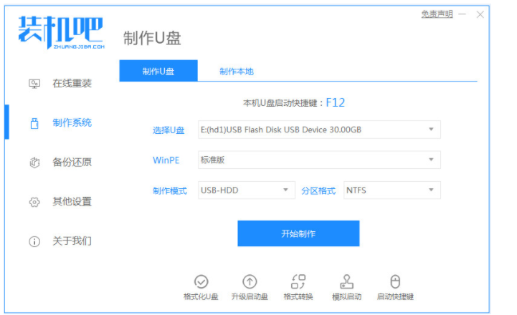Image resolution: width=517 pixels, height=315 pixels.
Task: Switch to the 制作本地 (make local) tab
Action: point(236,72)
